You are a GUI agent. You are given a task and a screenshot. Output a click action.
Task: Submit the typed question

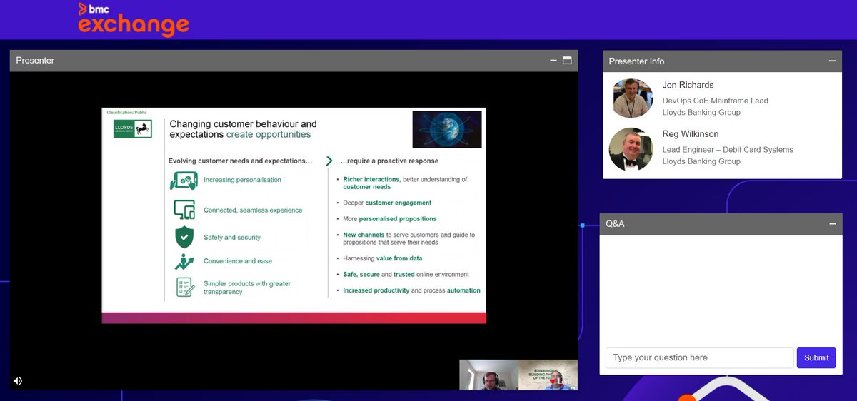816,357
